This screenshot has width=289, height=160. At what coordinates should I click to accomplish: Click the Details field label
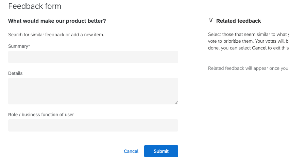[x=15, y=73]
